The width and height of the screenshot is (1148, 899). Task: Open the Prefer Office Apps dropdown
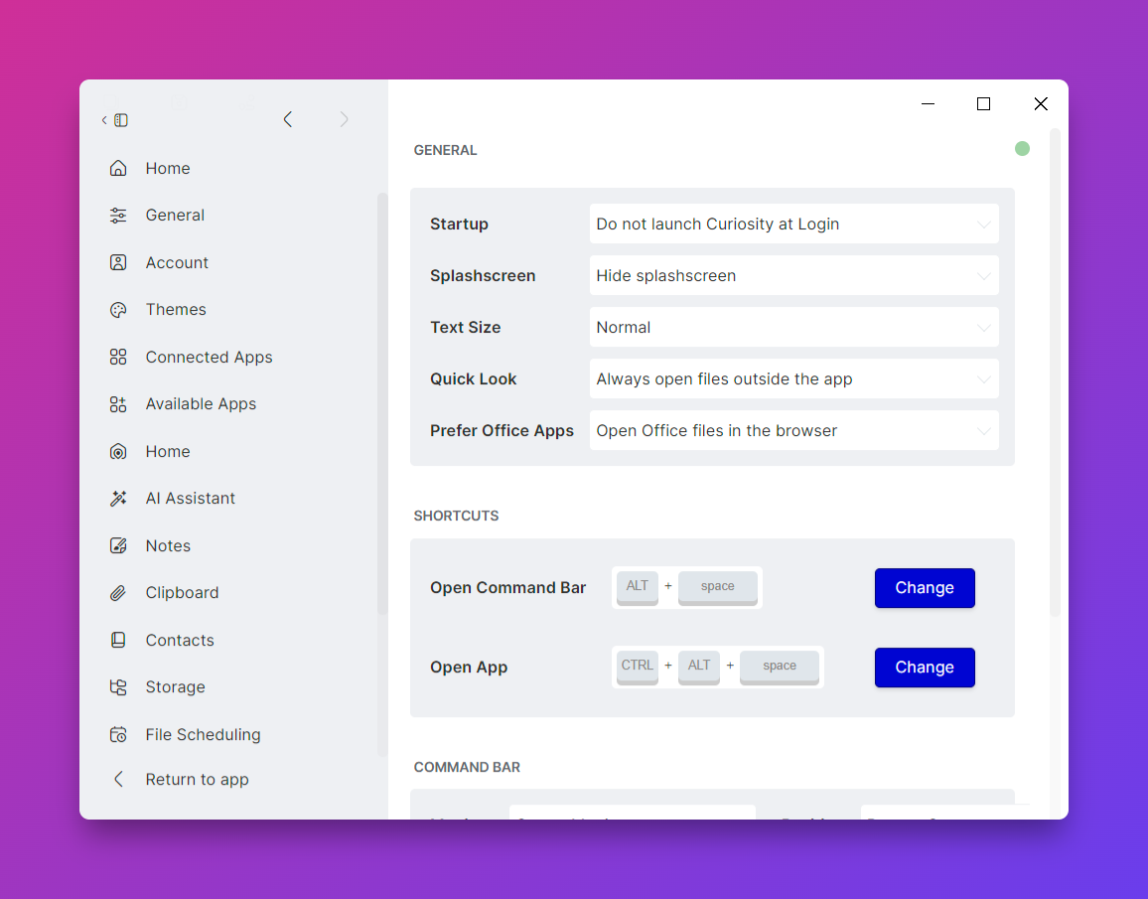pyautogui.click(x=793, y=430)
